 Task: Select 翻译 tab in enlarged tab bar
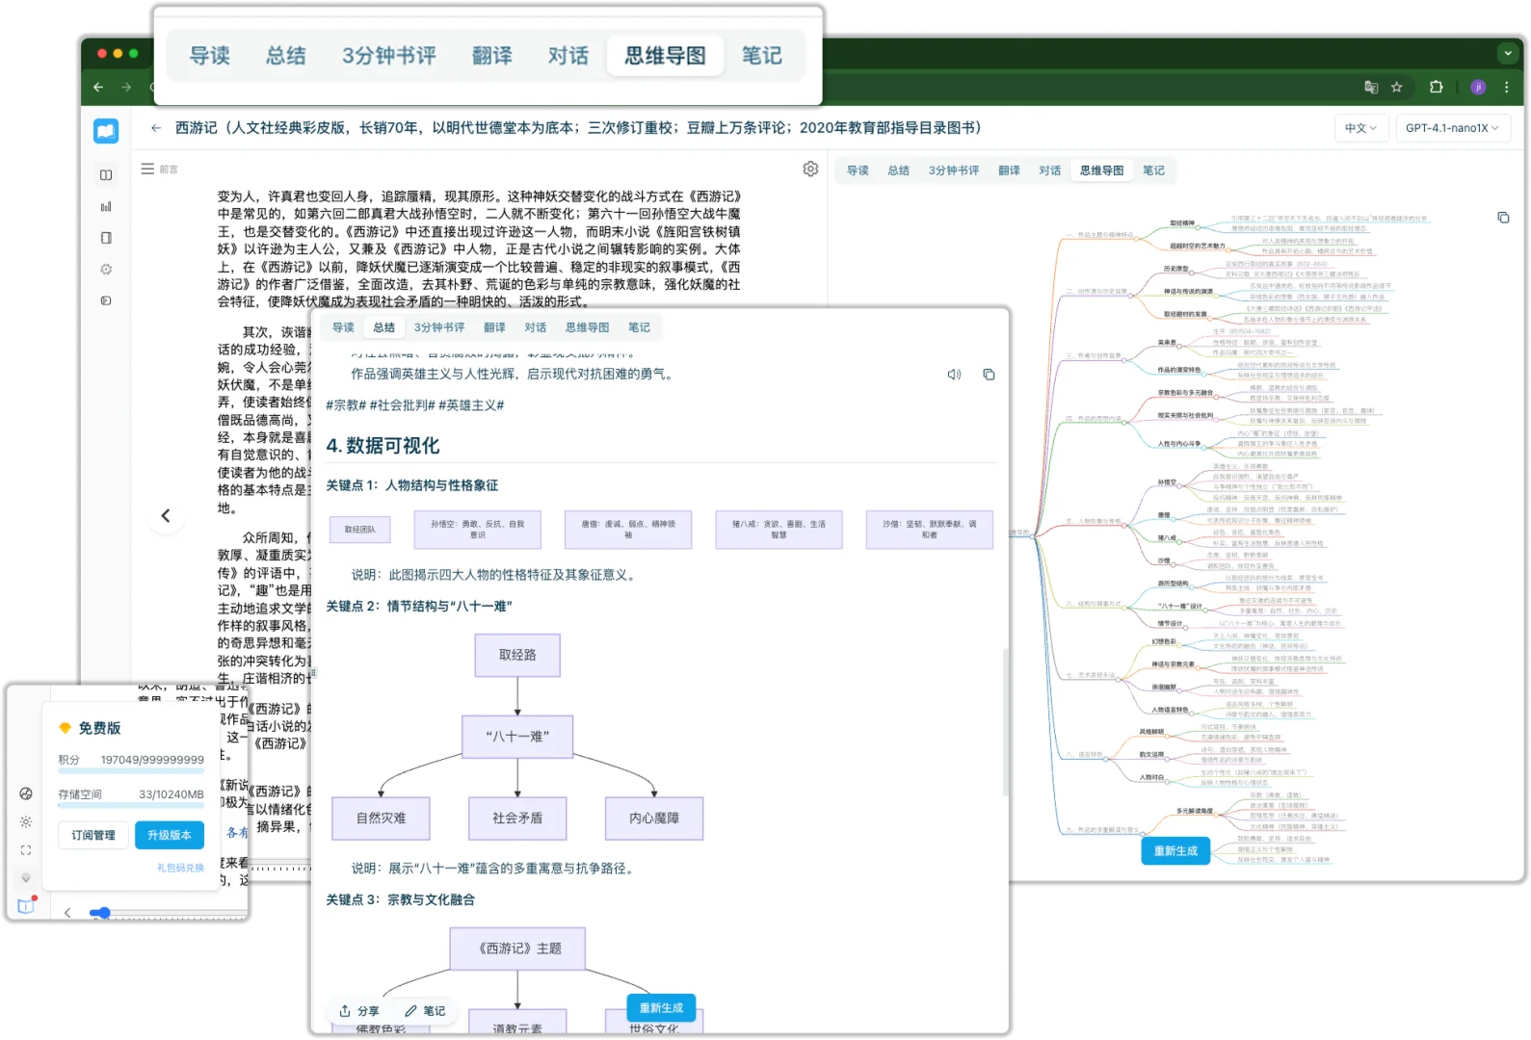click(x=492, y=56)
